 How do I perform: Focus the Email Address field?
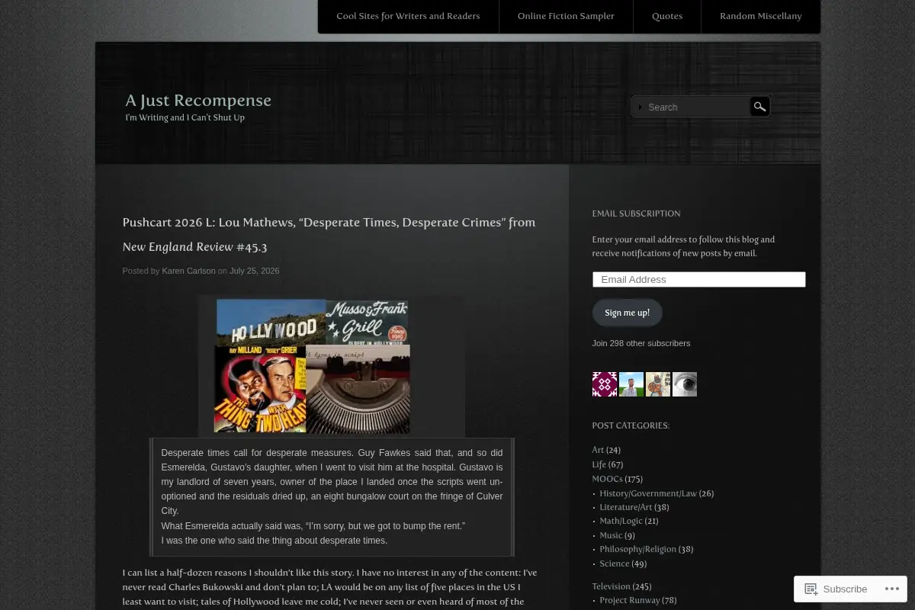699,279
